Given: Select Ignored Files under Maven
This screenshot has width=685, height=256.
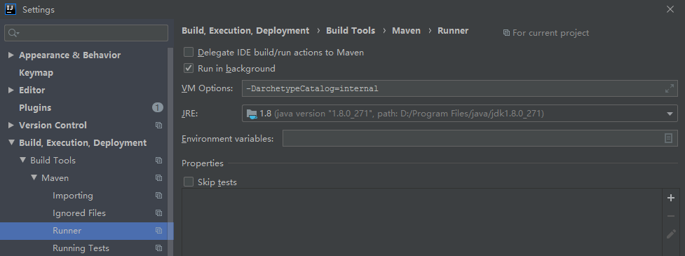Looking at the screenshot, I should 79,213.
